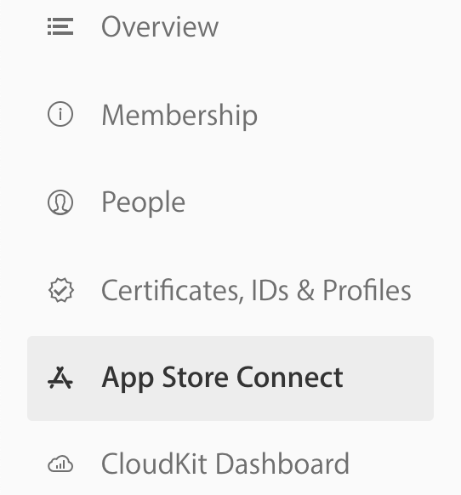Click the word "Connect" in the highlighted row
The image size is (461, 495).
click(290, 377)
